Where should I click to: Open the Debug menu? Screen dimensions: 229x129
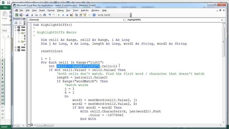pos(60,10)
